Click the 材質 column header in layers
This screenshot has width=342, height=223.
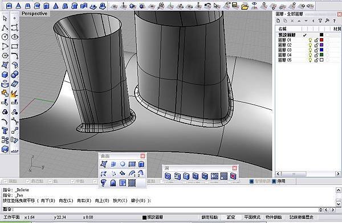tap(337, 29)
